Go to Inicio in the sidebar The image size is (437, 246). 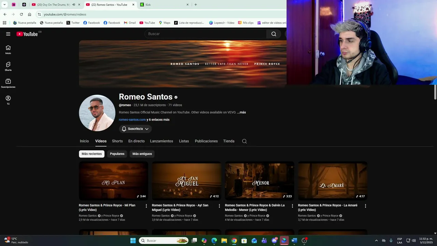click(x=8, y=50)
